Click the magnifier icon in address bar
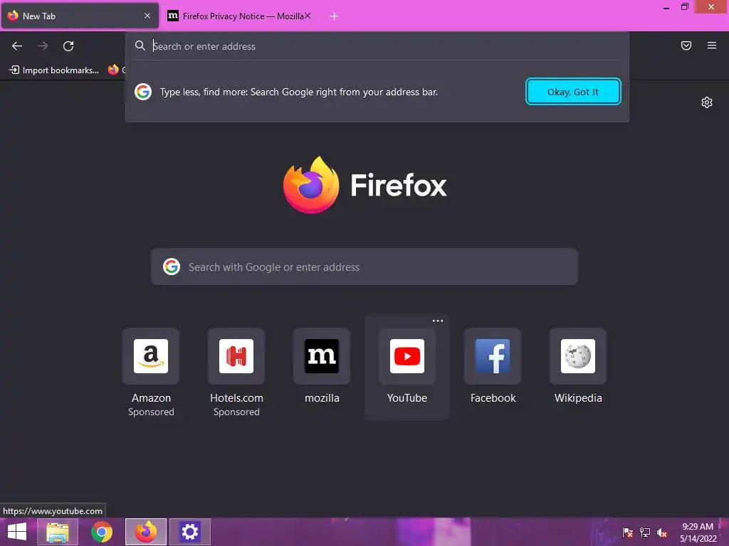The image size is (729, 546). pos(140,45)
